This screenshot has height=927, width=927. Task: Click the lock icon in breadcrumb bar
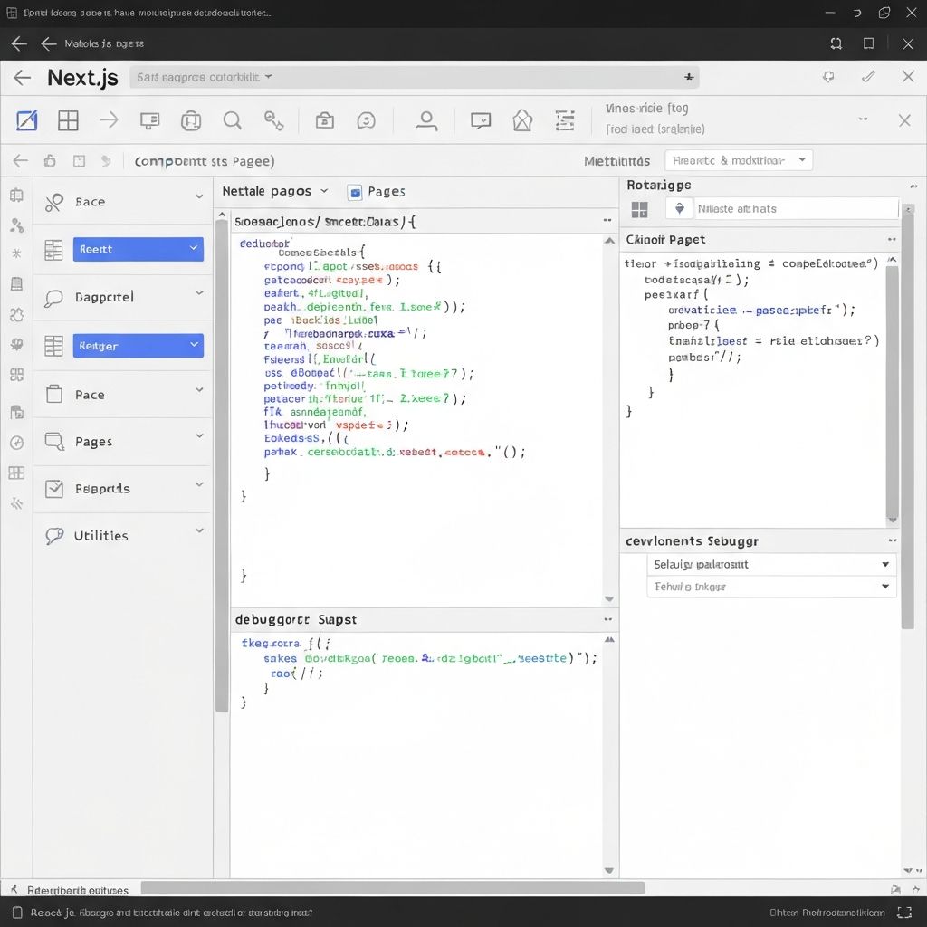(51, 161)
